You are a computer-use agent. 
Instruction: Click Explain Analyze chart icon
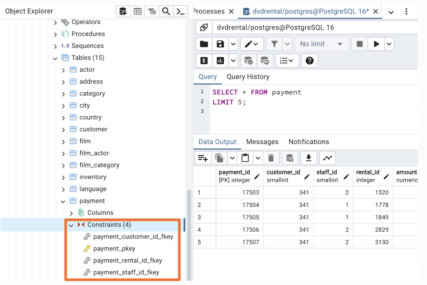tap(220, 61)
